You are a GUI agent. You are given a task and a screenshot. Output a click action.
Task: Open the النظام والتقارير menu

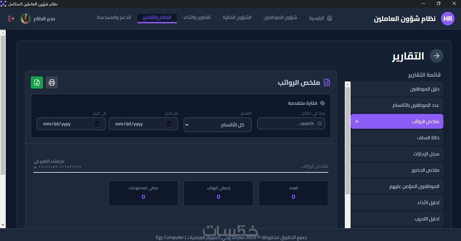pos(157,18)
